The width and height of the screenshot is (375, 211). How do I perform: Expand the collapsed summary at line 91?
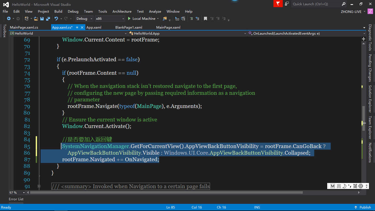click(39, 186)
